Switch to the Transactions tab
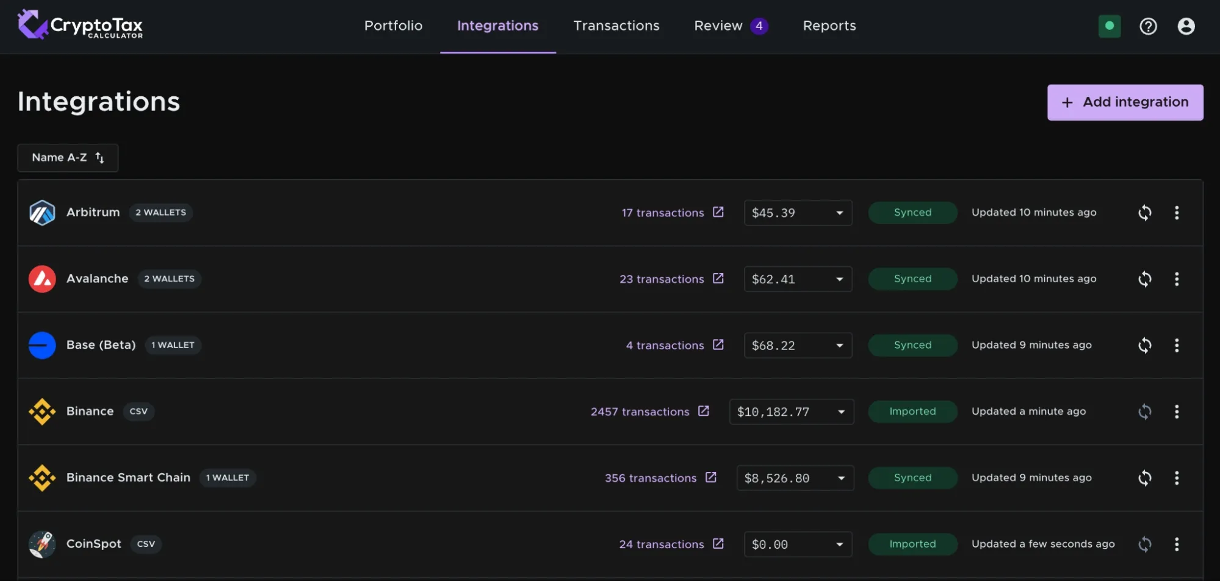This screenshot has width=1220, height=581. [616, 26]
